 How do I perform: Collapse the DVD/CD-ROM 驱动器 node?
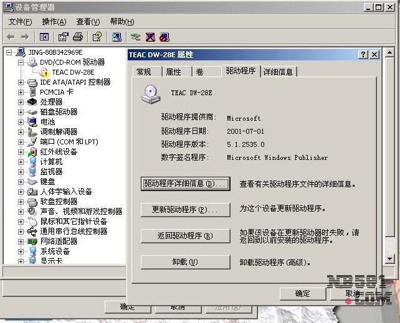[21, 62]
